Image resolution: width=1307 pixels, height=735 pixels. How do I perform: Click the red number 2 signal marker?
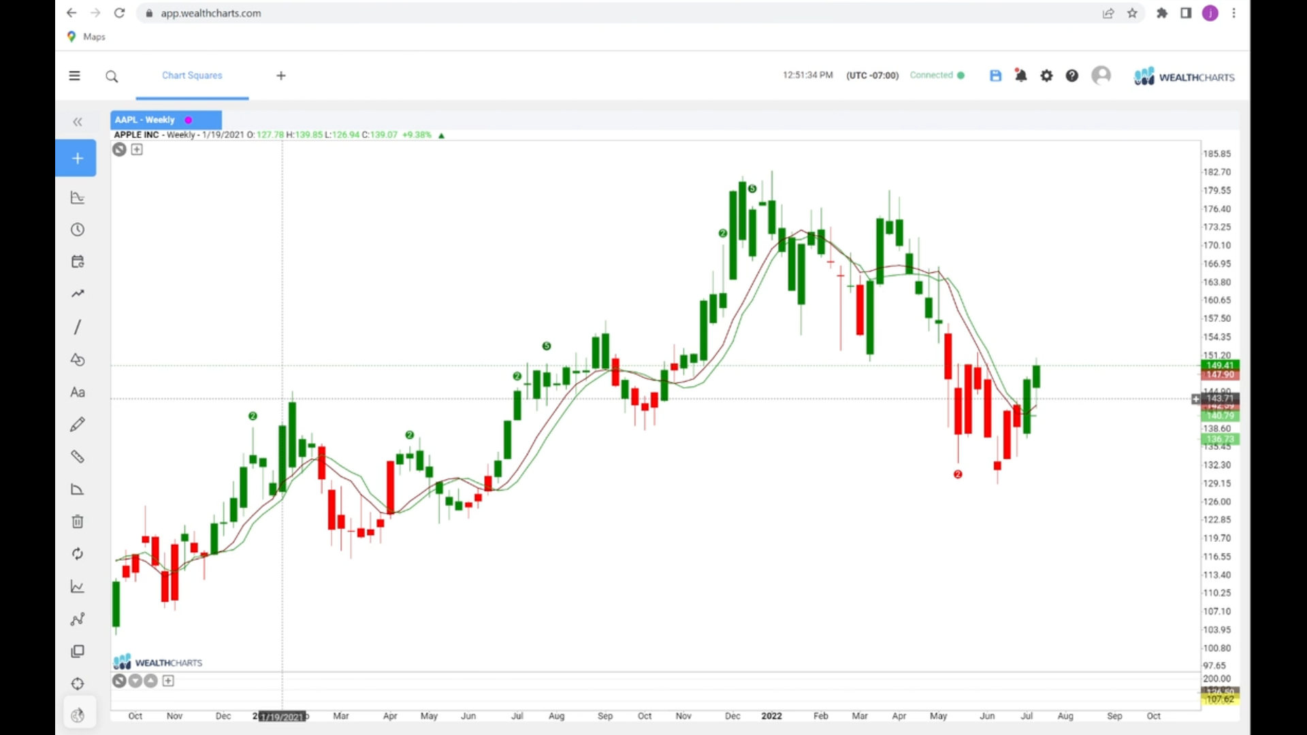[x=958, y=474]
